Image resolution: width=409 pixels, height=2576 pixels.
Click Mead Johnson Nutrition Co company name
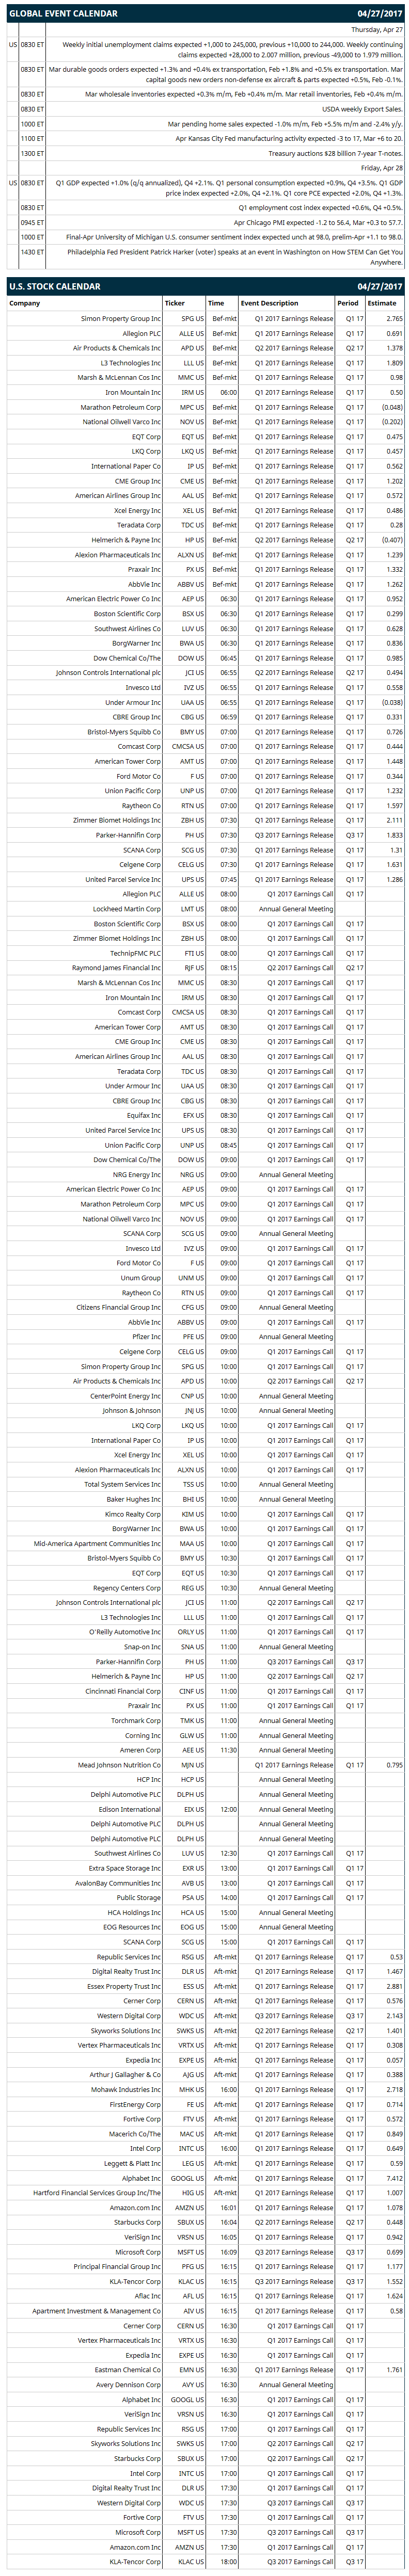[x=119, y=1764]
